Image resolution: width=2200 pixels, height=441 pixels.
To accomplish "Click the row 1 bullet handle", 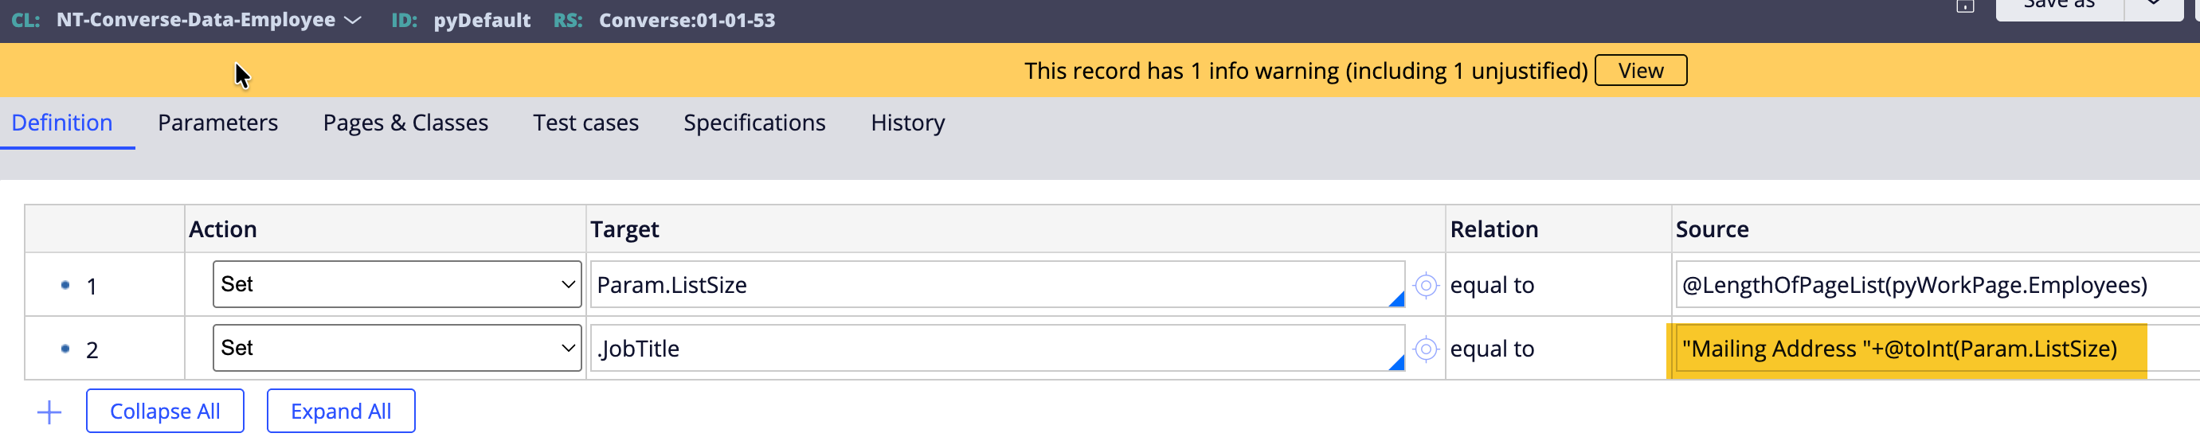I will pyautogui.click(x=65, y=285).
